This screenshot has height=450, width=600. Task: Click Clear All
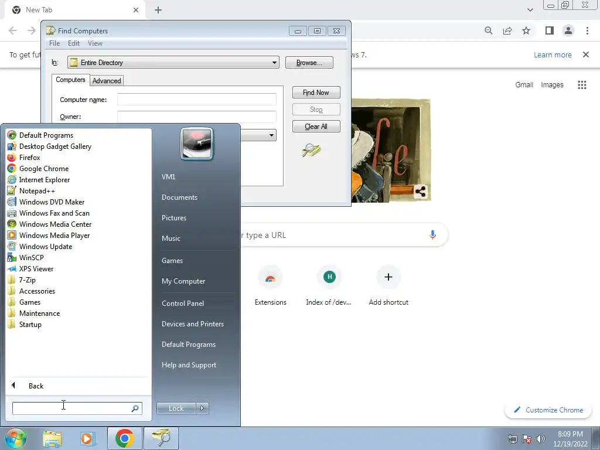click(316, 127)
